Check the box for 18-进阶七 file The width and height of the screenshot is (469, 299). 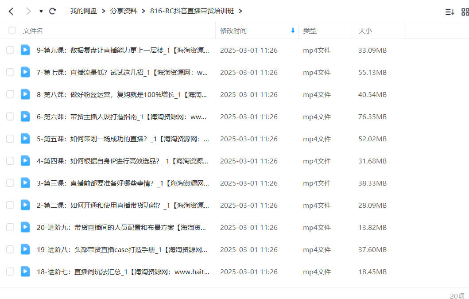coord(10,272)
